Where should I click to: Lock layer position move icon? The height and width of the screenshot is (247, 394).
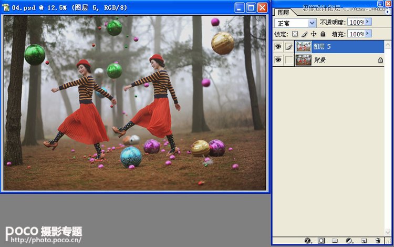pos(314,34)
